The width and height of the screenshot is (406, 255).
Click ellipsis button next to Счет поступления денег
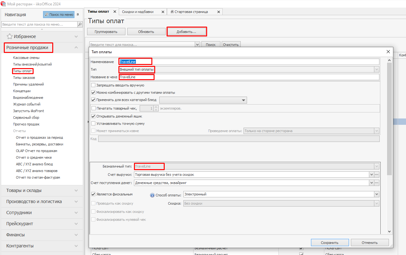coord(377,183)
